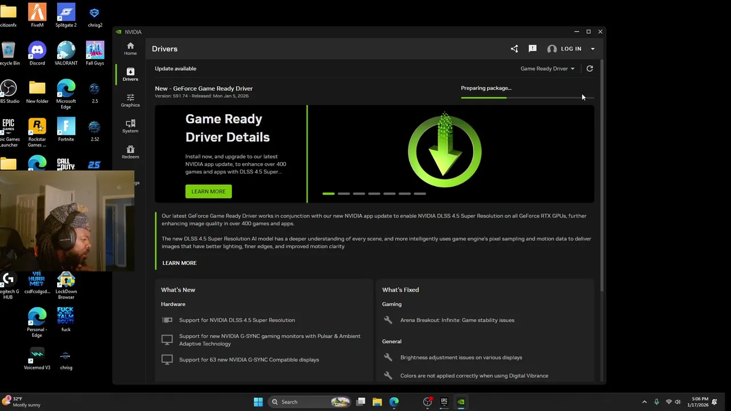Click the Preparing package progress bar
This screenshot has height=411, width=731.
tap(527, 98)
